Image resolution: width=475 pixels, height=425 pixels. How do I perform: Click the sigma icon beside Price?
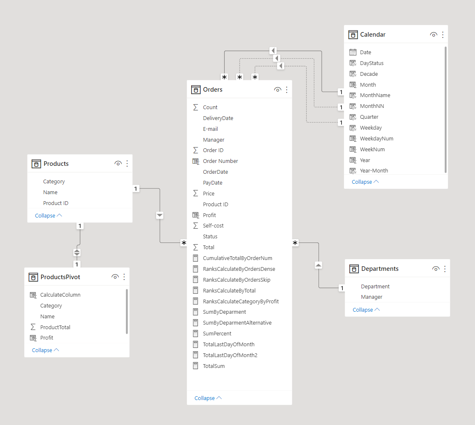(x=196, y=194)
